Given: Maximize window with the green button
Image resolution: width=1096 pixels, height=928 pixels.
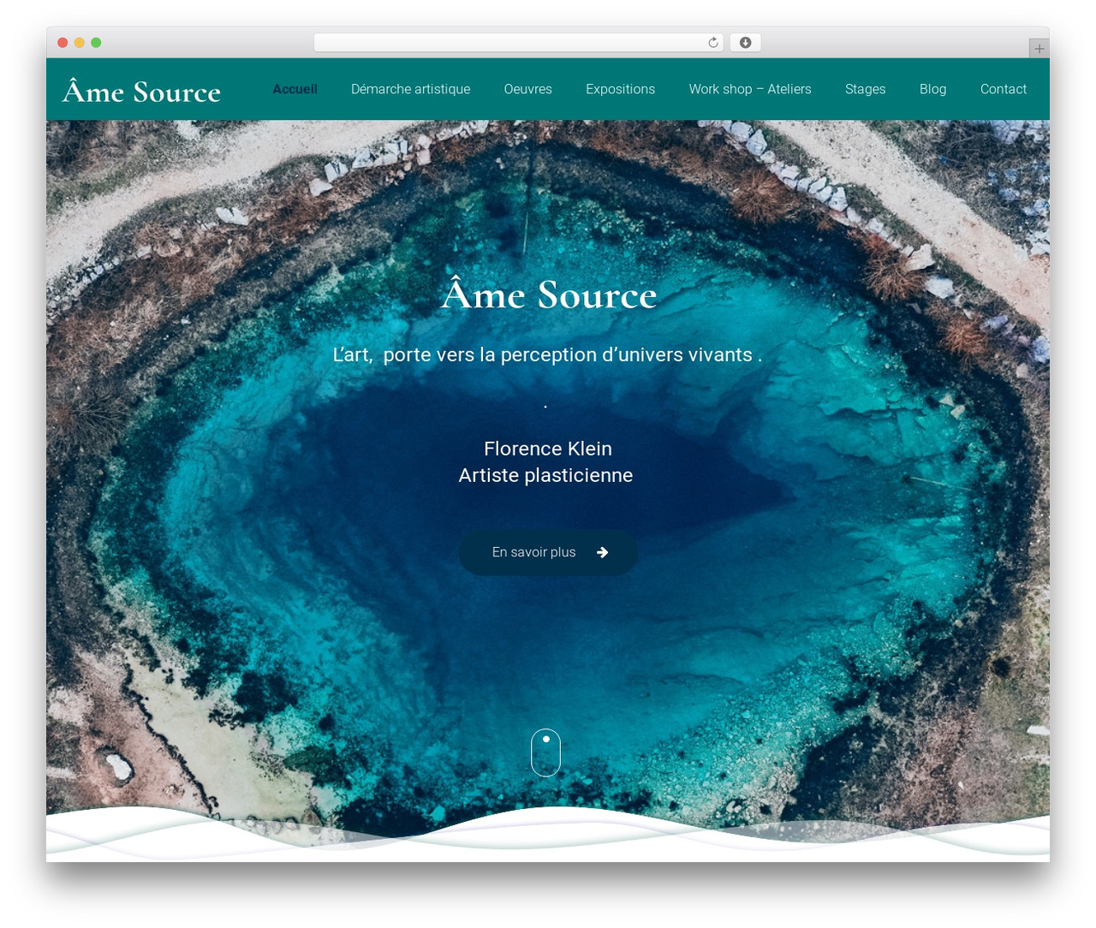Looking at the screenshot, I should (96, 43).
